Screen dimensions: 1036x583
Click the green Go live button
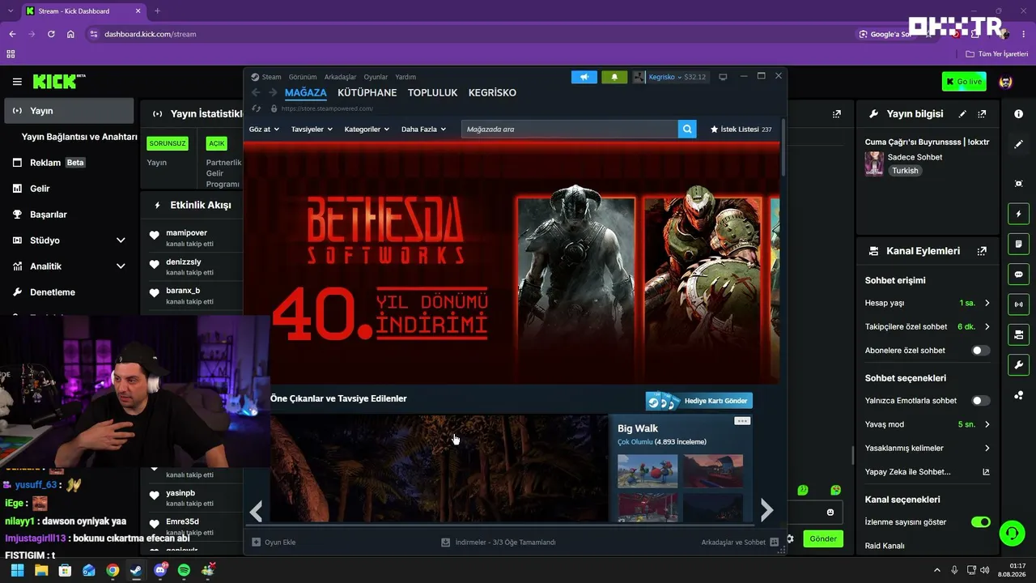(x=963, y=82)
